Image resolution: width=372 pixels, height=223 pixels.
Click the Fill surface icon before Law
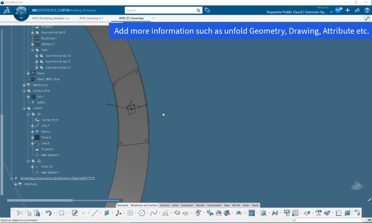(327, 213)
